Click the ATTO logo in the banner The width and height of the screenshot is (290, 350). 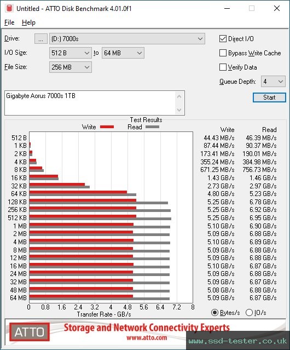click(x=30, y=332)
